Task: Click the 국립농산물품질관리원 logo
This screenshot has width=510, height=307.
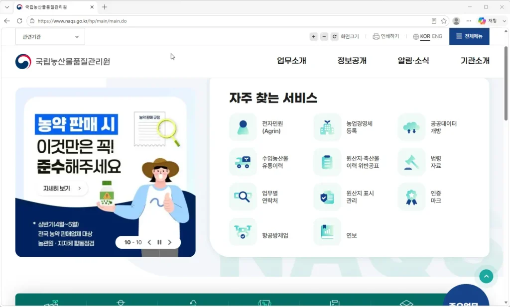Action: coord(63,61)
